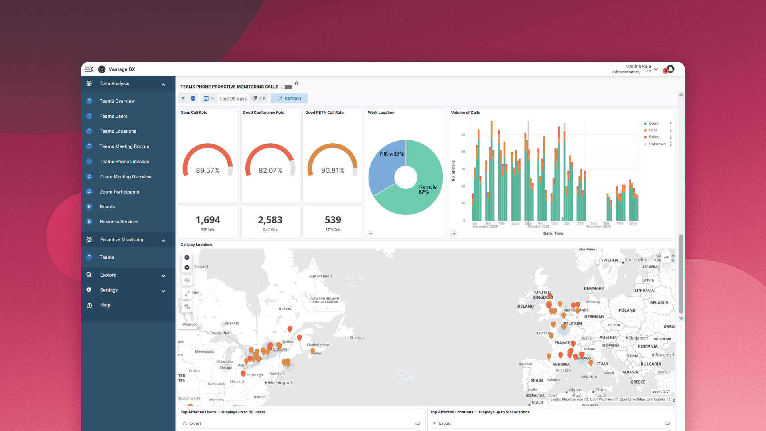Toggle the map layers panel icon
The image size is (766, 431).
click(x=666, y=257)
